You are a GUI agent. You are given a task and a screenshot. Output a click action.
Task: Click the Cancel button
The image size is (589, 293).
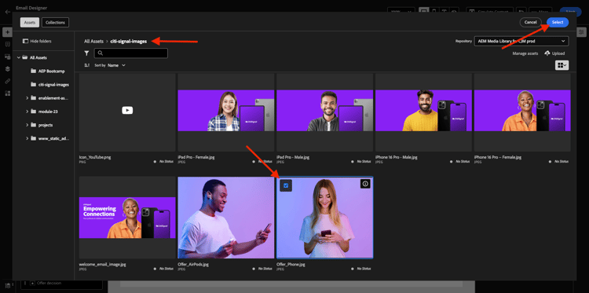pyautogui.click(x=530, y=23)
